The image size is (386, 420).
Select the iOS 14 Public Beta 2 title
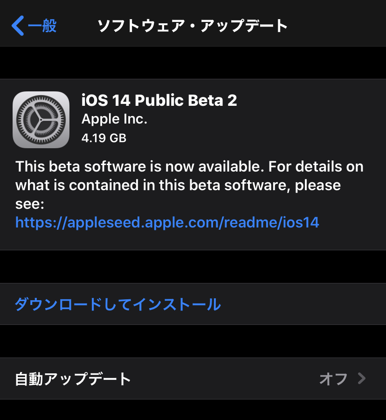[x=159, y=100]
